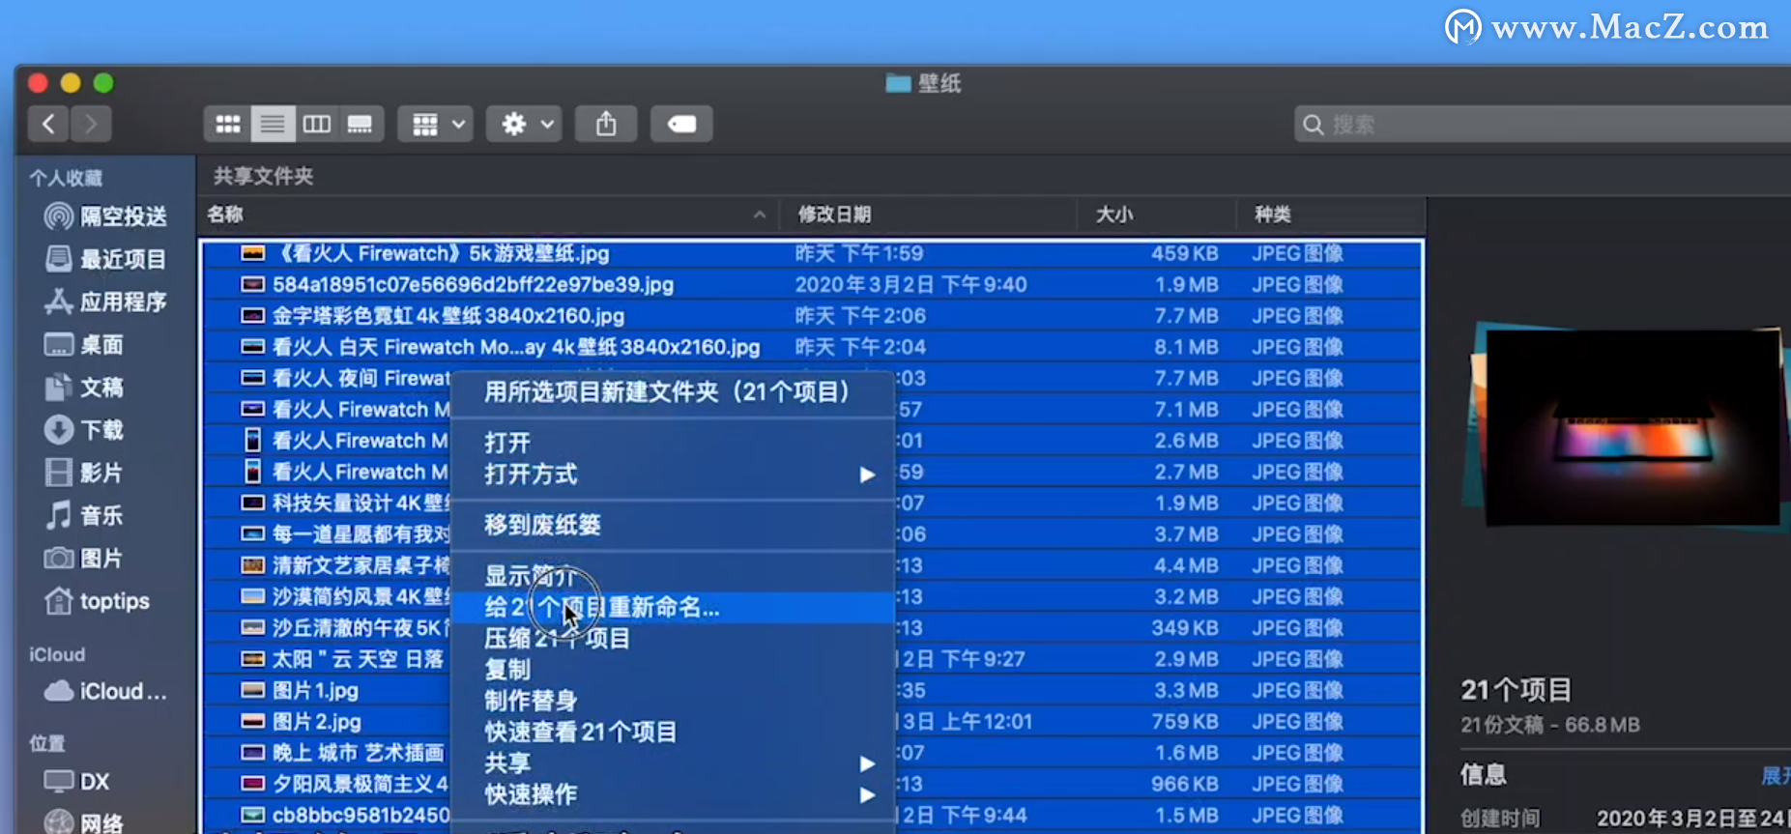Screen dimensions: 1791x834
Task: Choose 给21个项目重新命名… option
Action: point(672,607)
